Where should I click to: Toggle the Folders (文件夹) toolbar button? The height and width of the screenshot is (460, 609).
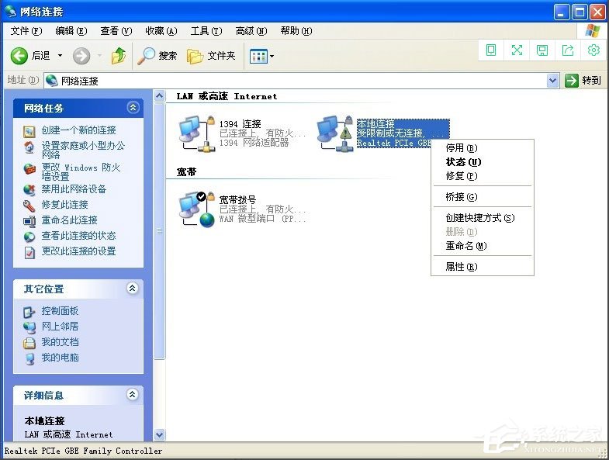211,56
